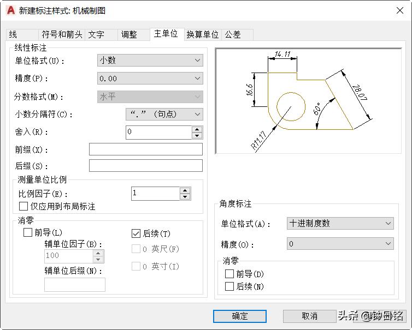This screenshot has height=330, width=412.
Task: Increase the 舍入(R) value with up arrow
Action: [x=197, y=129]
